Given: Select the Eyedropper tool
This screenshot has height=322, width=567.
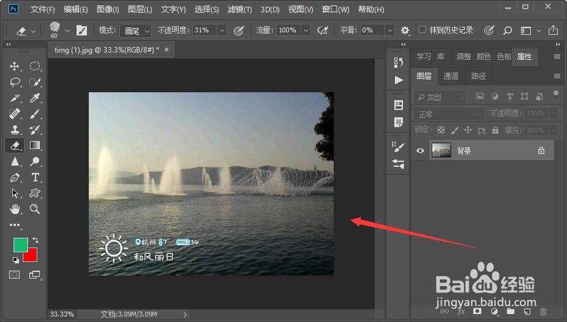Looking at the screenshot, I should tap(35, 98).
